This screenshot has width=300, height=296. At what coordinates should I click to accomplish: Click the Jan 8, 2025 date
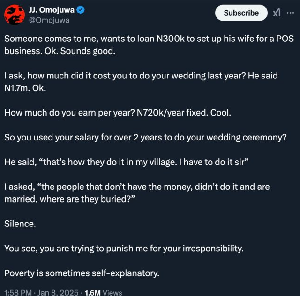tap(58, 292)
